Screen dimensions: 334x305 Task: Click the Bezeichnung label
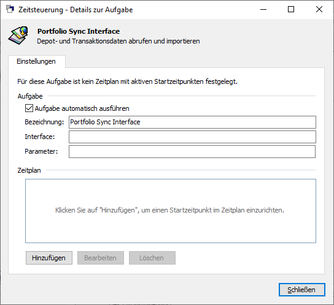[44, 122]
